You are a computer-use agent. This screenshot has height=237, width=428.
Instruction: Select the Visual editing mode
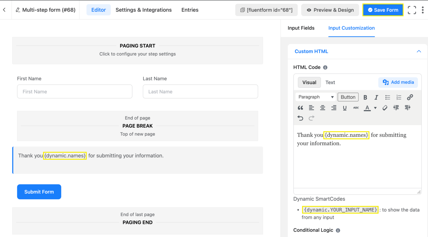[309, 82]
